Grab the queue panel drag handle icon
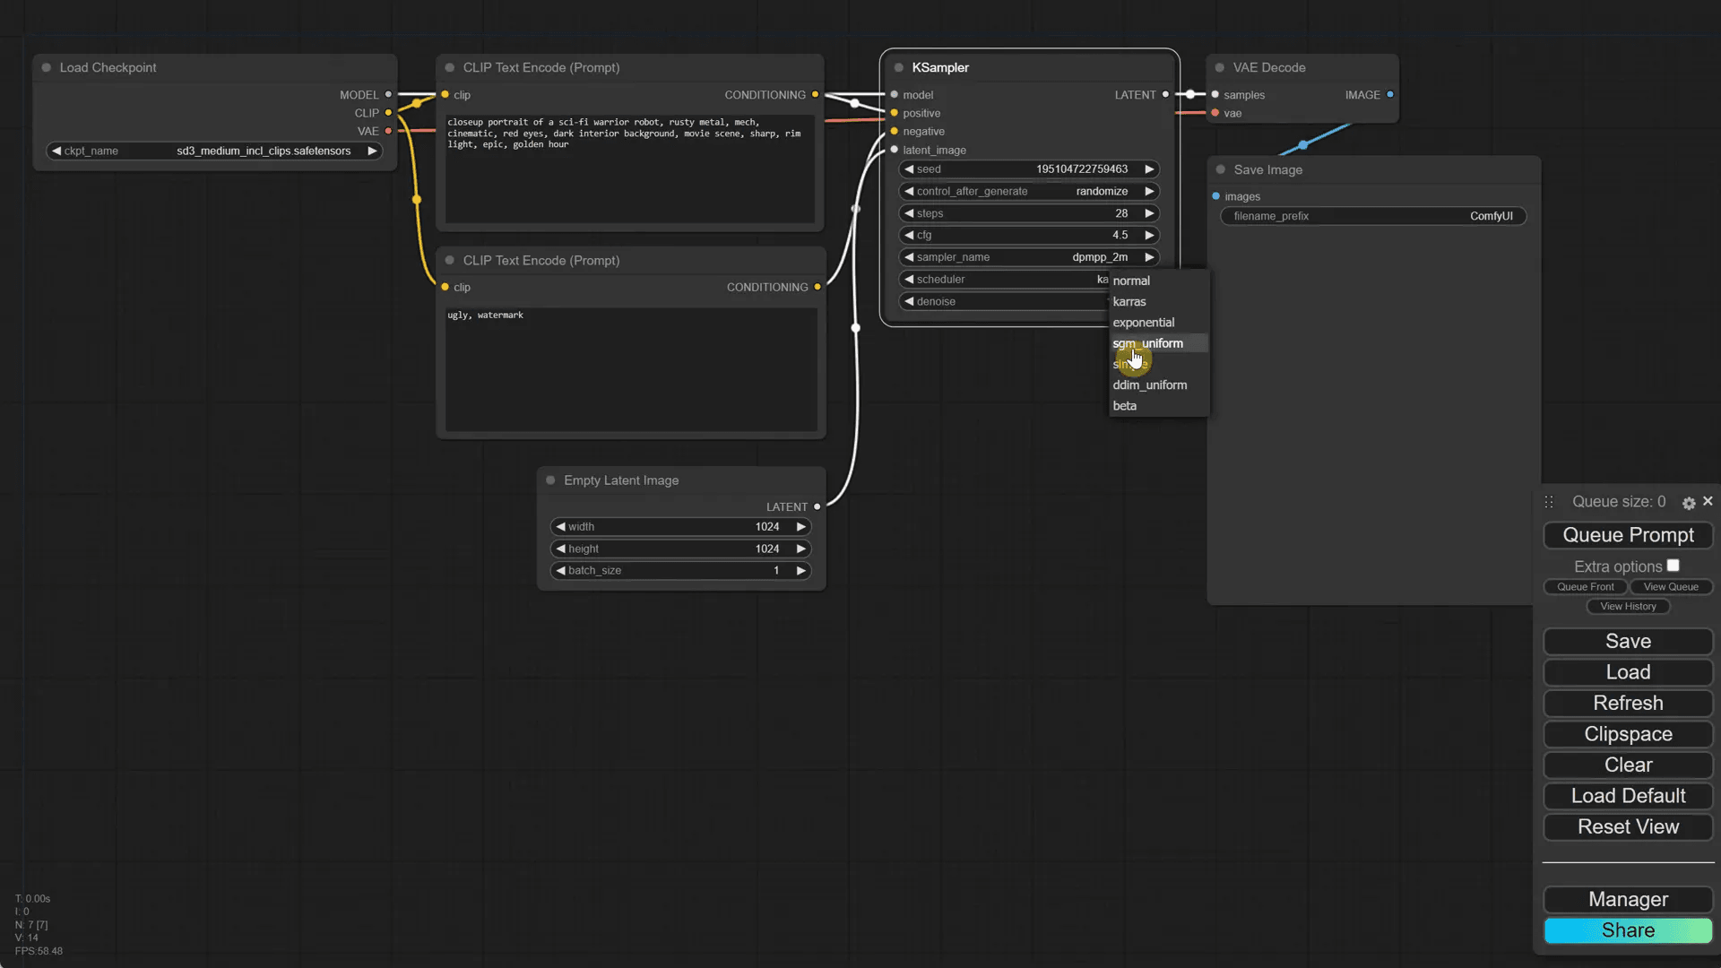This screenshot has width=1721, height=968. [x=1549, y=502]
